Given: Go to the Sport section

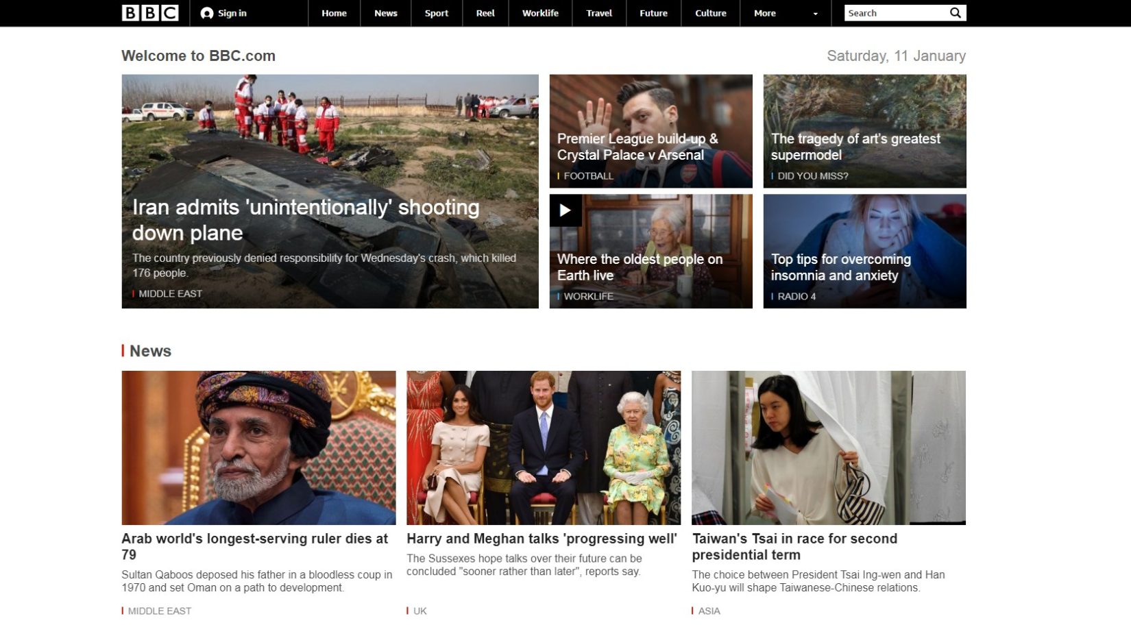Looking at the screenshot, I should pos(437,13).
